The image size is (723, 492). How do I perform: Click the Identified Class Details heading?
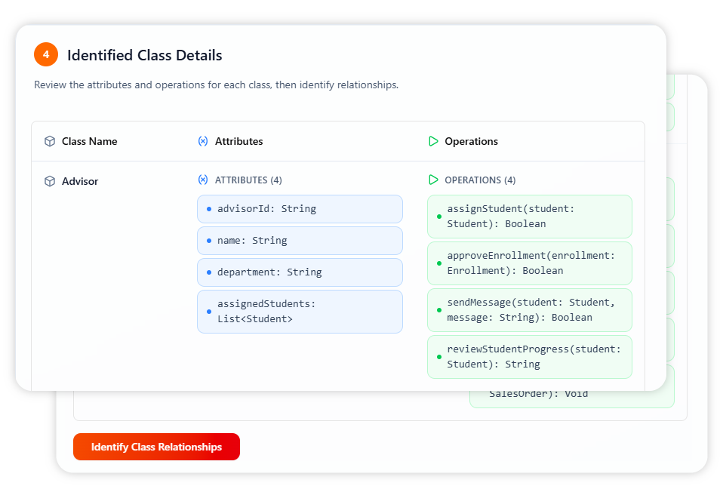[x=144, y=55]
